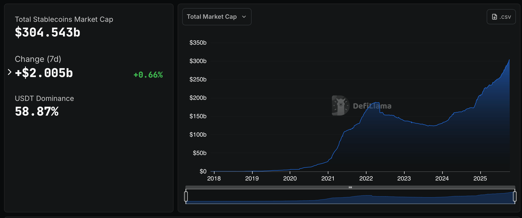The width and height of the screenshot is (522, 218).
Task: Expand the Change (7d) chevron arrow
Action: [9, 72]
